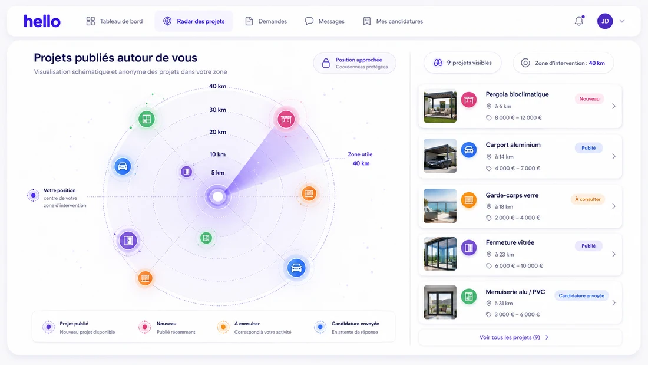
Task: Click the small purple door marker near 10 km
Action: 186,172
